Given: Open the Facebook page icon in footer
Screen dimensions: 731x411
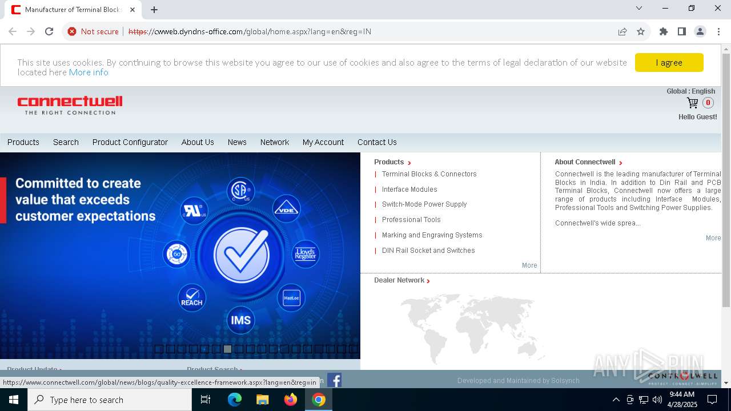Looking at the screenshot, I should [335, 380].
